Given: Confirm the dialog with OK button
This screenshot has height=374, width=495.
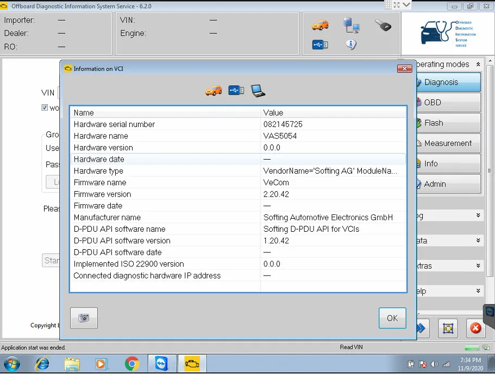Looking at the screenshot, I should pos(392,318).
